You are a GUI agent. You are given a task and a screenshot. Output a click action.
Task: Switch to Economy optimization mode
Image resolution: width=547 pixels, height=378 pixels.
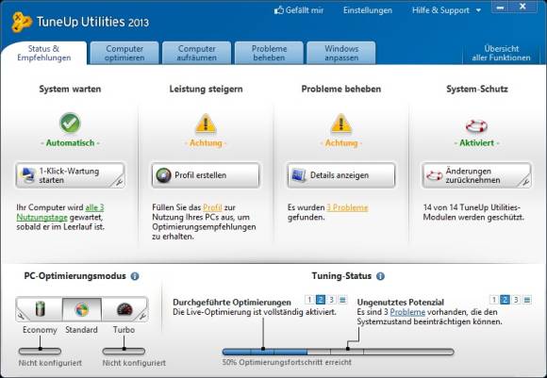tap(40, 309)
